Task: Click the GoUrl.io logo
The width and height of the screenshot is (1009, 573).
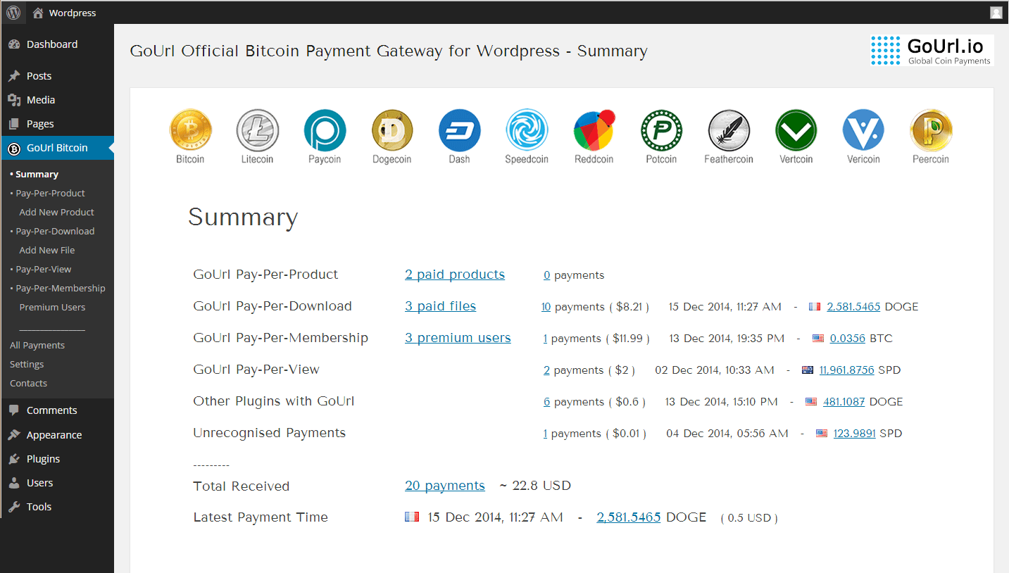Action: (932, 51)
